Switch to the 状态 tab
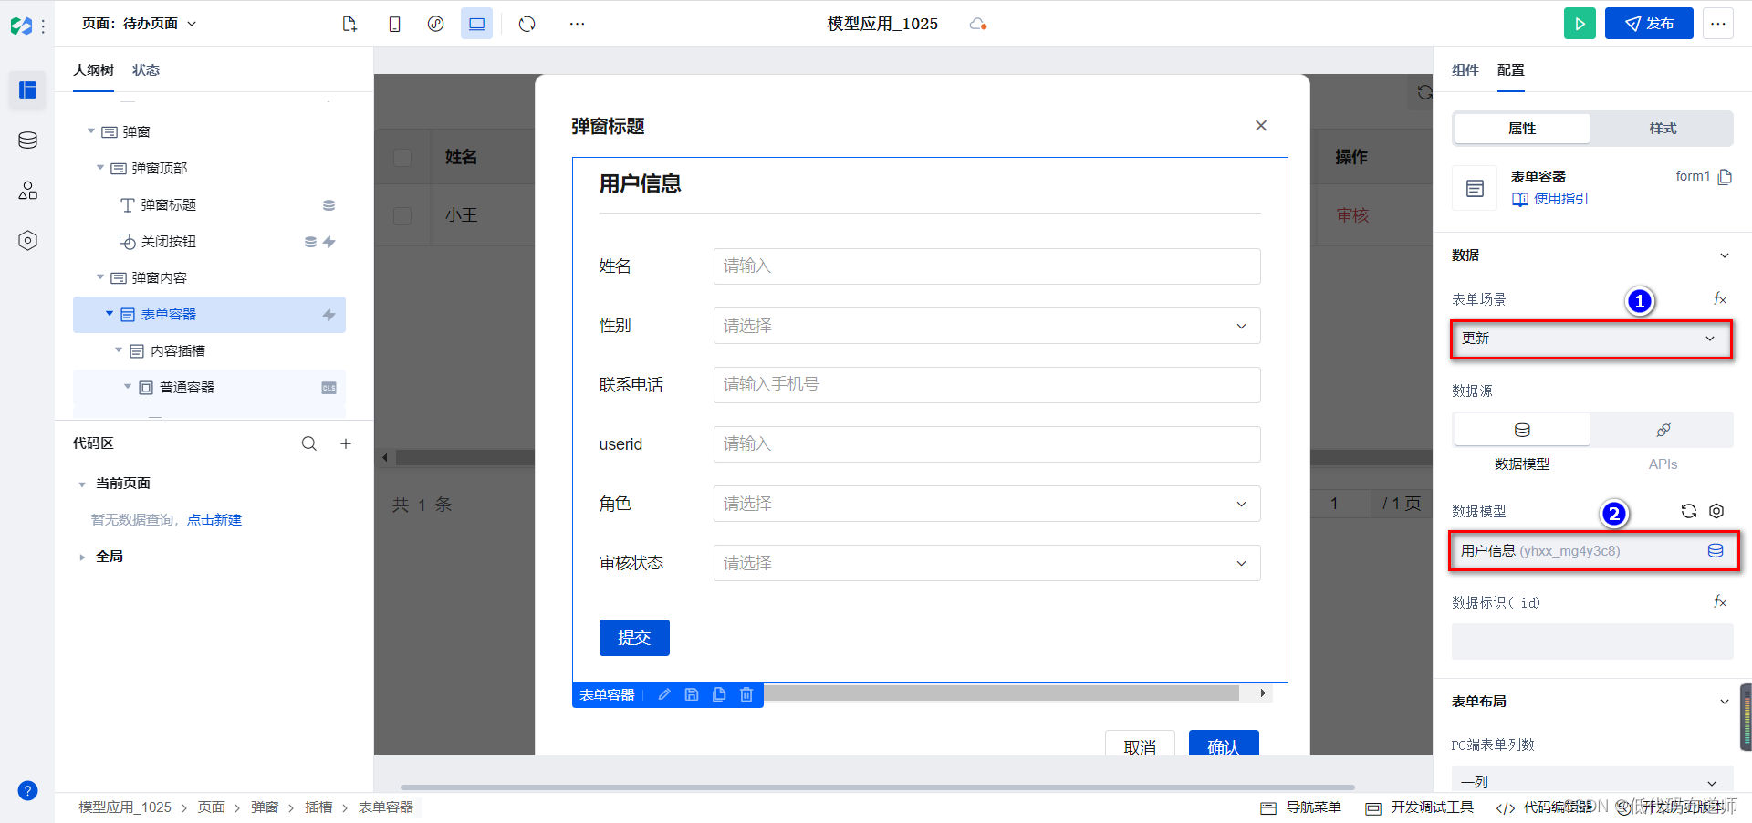This screenshot has width=1752, height=823. tap(146, 69)
